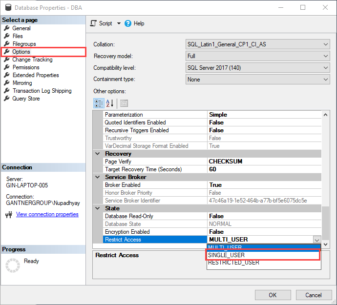Select the Broker Enabled property row
337x305 pixels.
click(212, 185)
